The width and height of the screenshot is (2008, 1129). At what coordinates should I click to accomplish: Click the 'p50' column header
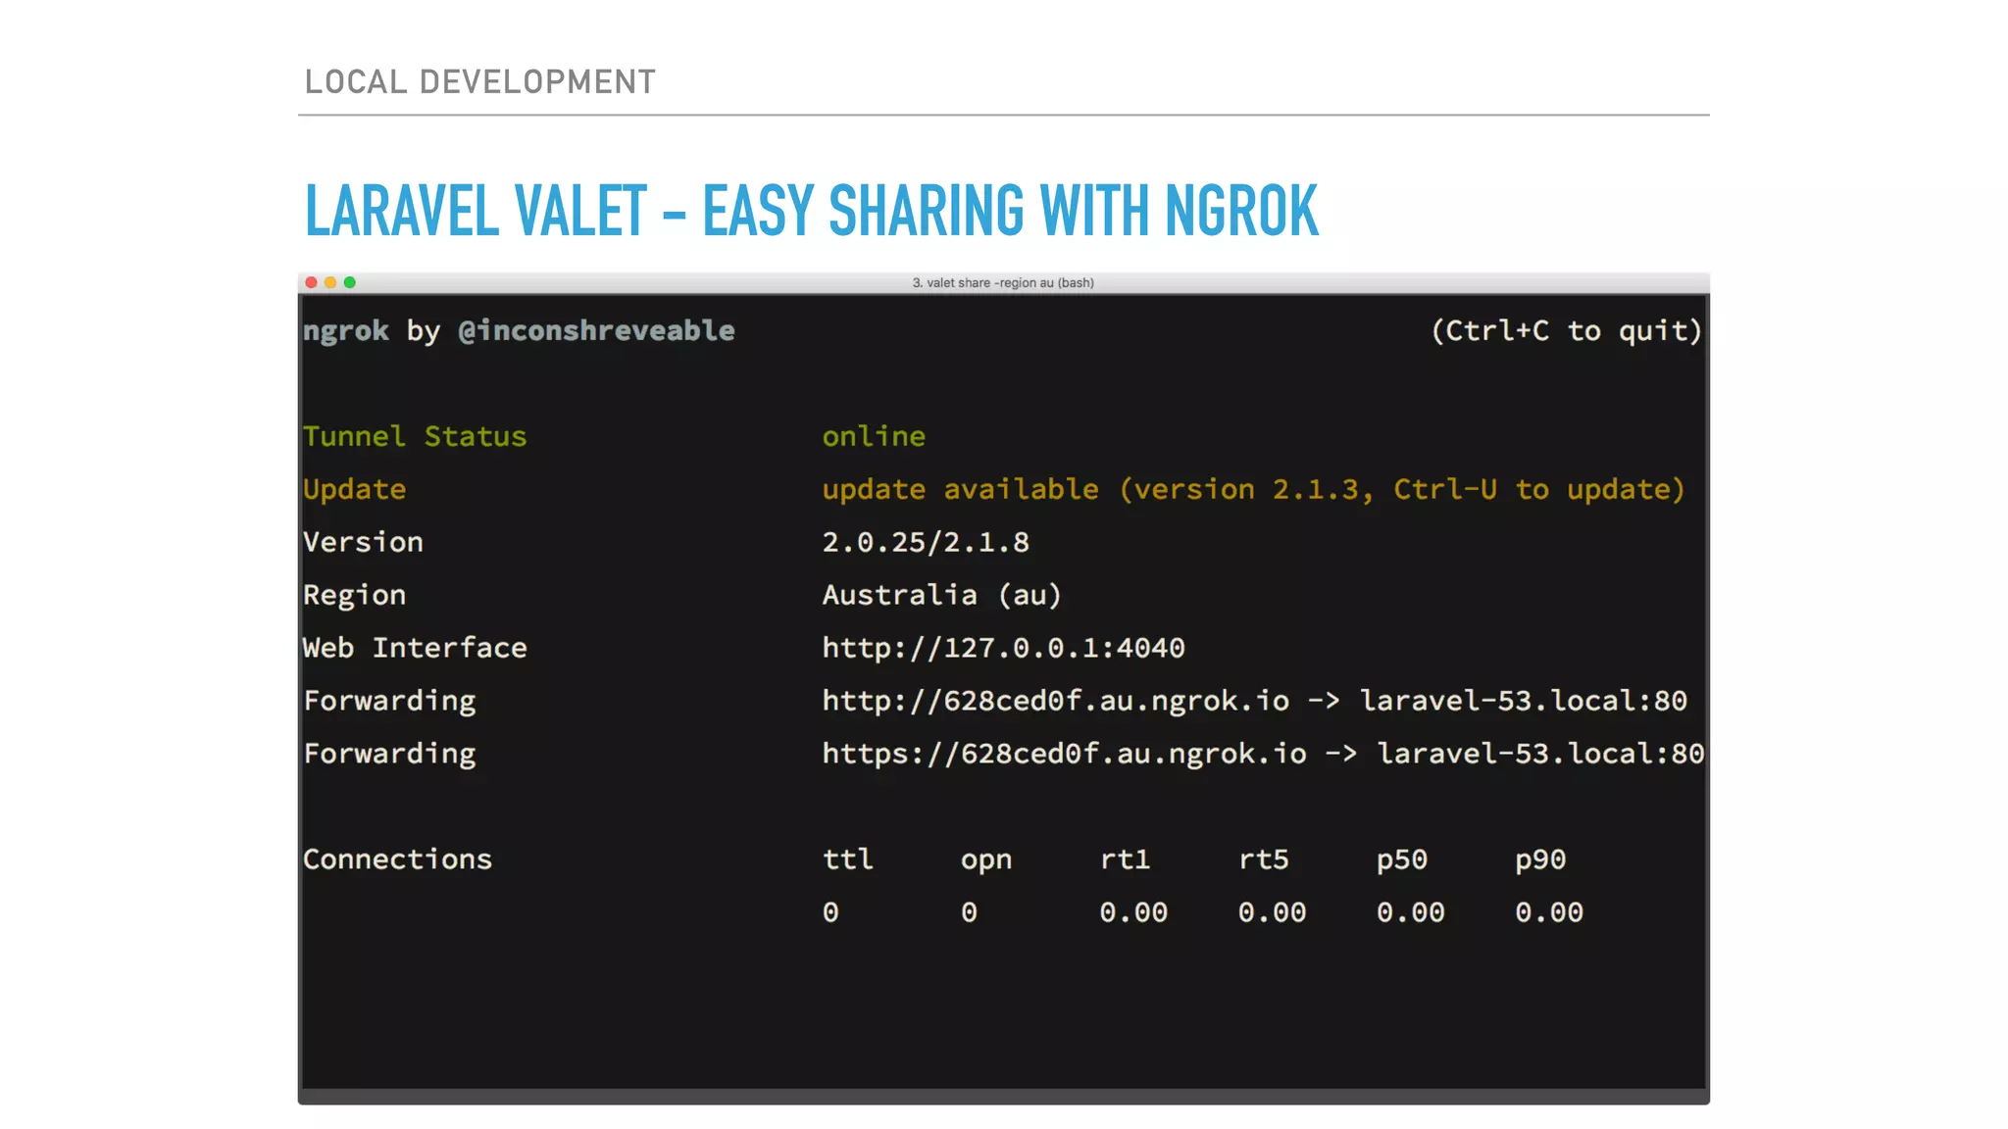pos(1402,860)
